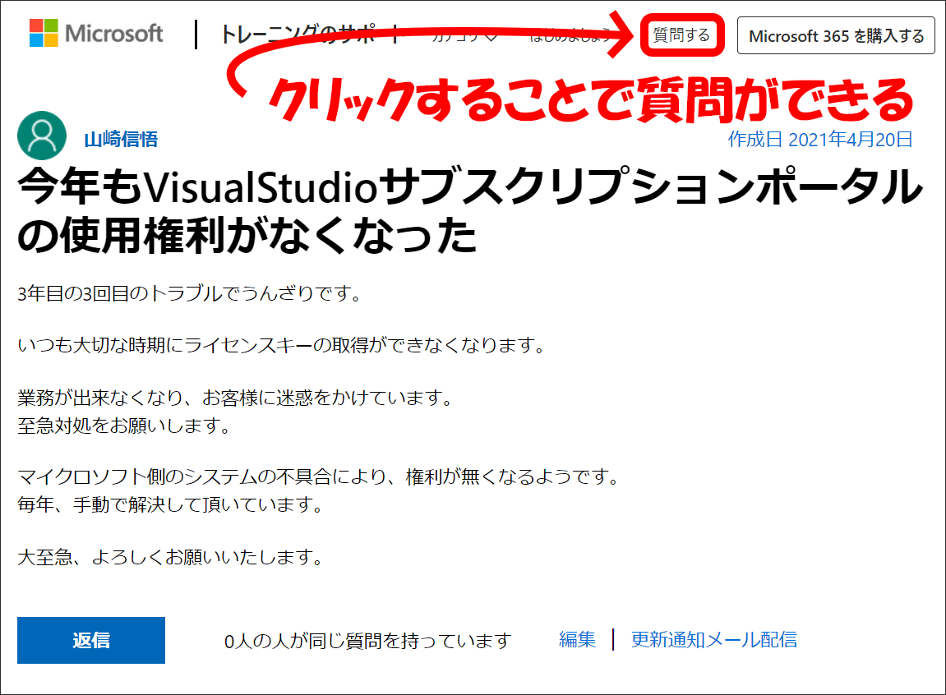Open the 山崎信悟 author profile link

click(x=121, y=139)
